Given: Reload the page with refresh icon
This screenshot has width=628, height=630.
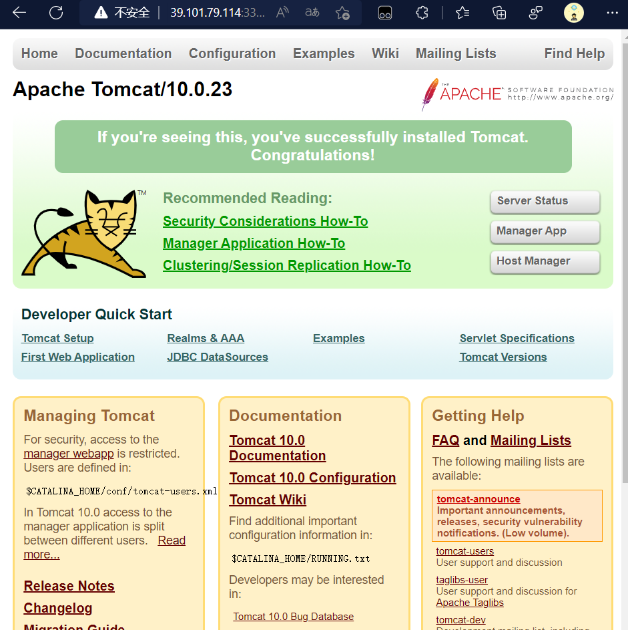Looking at the screenshot, I should (x=57, y=13).
